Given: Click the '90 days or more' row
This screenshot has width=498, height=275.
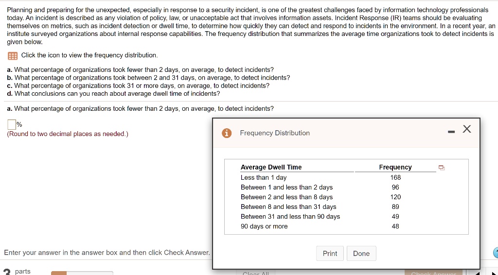Looking at the screenshot, I should click(264, 226).
